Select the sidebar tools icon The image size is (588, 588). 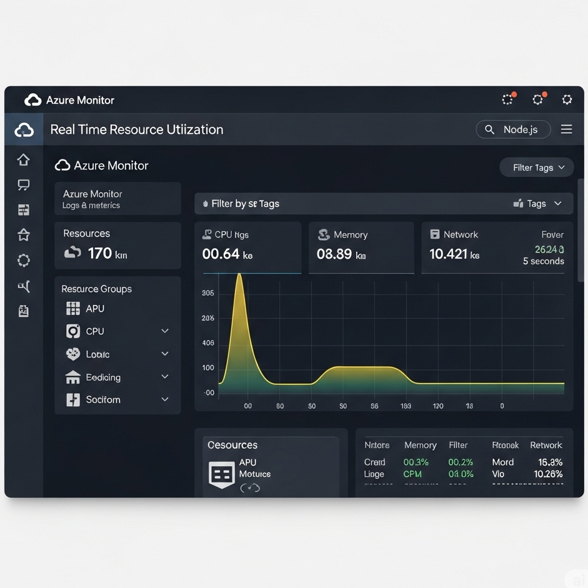[x=24, y=286]
